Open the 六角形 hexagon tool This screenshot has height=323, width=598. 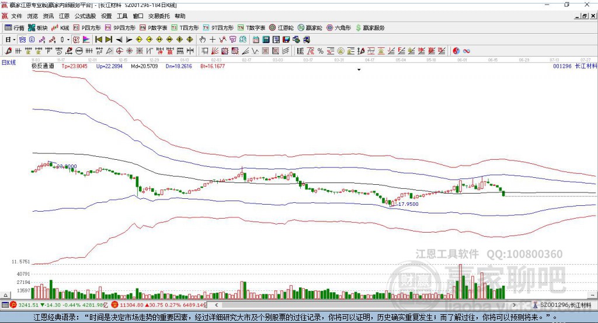pos(339,28)
